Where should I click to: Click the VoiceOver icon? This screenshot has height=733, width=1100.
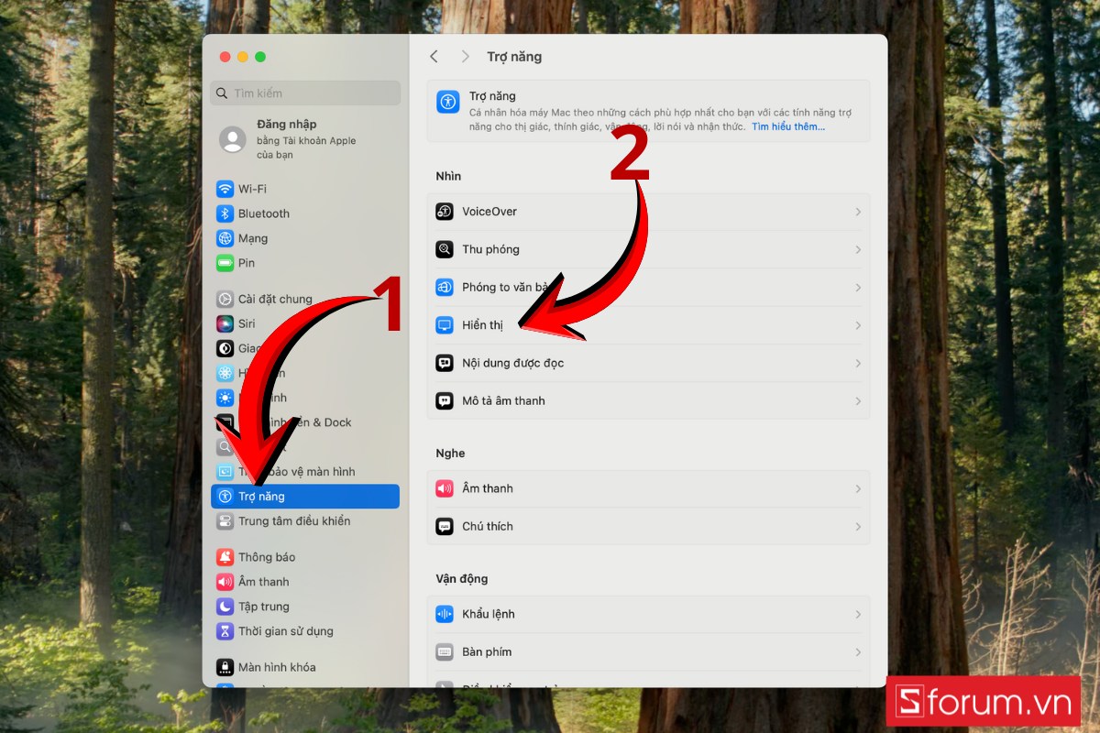coord(445,212)
